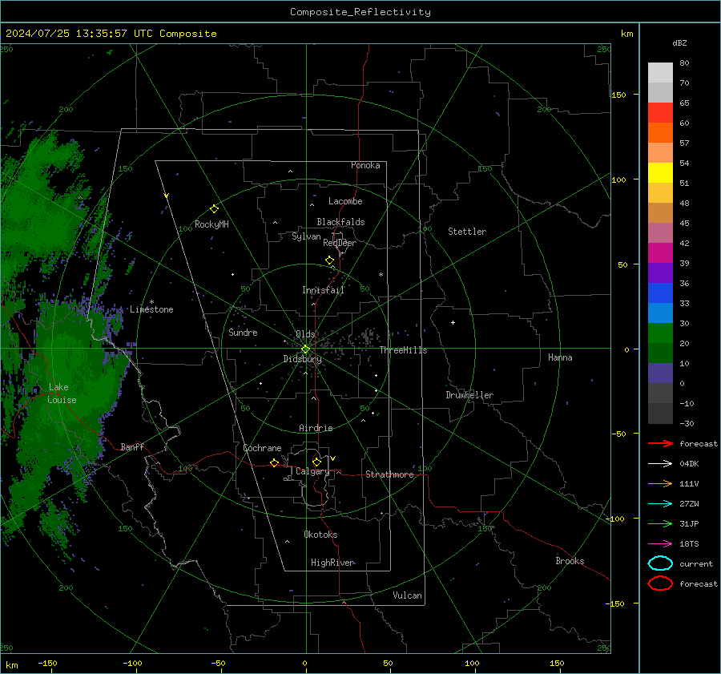
Task: Click the green 31JP arrow icon
Action: (x=660, y=523)
